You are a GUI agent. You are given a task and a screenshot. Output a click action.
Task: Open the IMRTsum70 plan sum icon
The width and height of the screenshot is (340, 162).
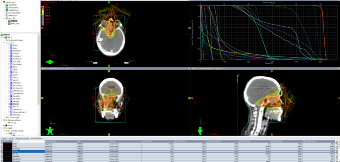pos(7,16)
